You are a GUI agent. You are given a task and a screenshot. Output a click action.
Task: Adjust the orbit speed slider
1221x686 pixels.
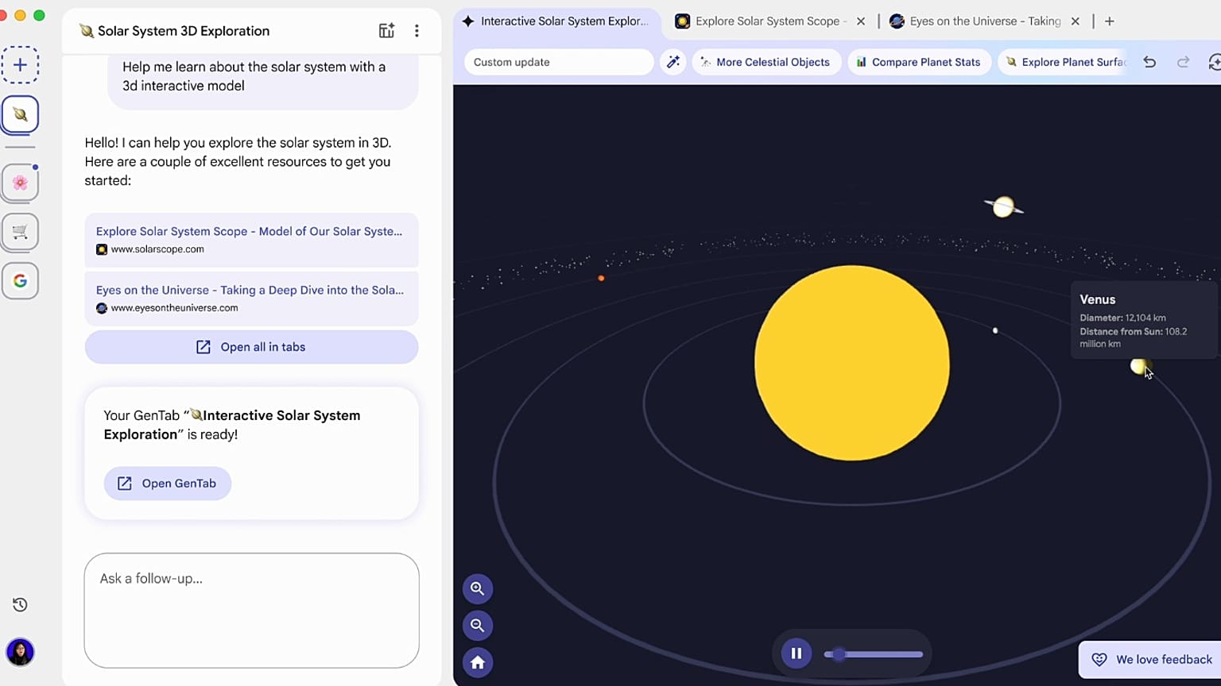pos(839,654)
